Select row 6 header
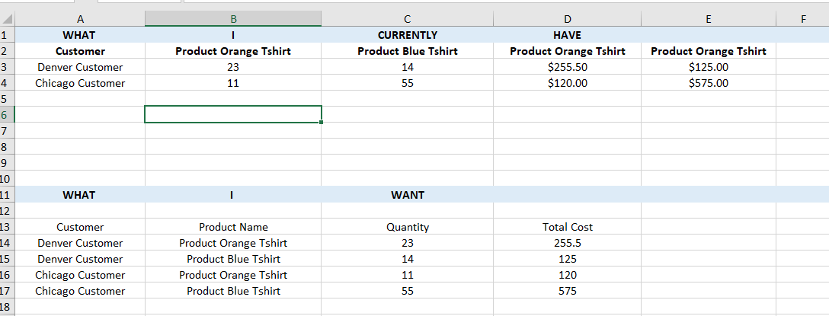Viewport: 829px width, 316px height. click(6, 114)
